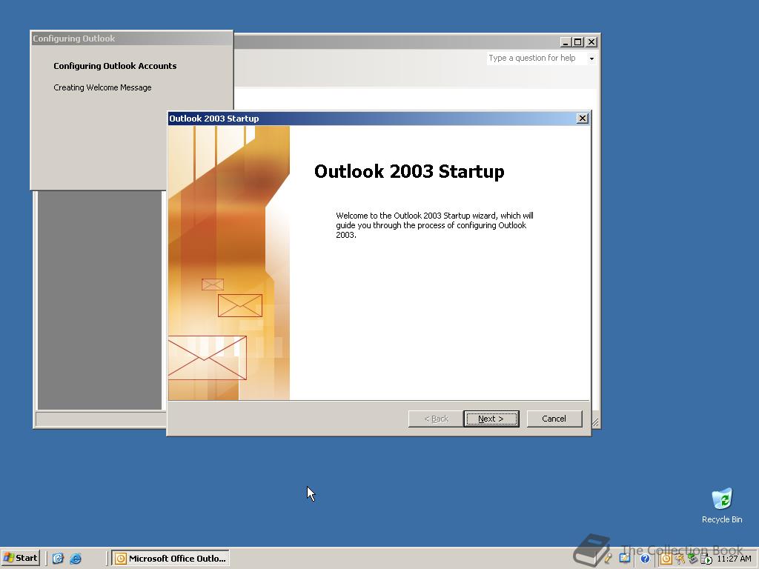Close the Outlook 2003 Startup dialog
The height and width of the screenshot is (569, 759).
pyautogui.click(x=583, y=118)
